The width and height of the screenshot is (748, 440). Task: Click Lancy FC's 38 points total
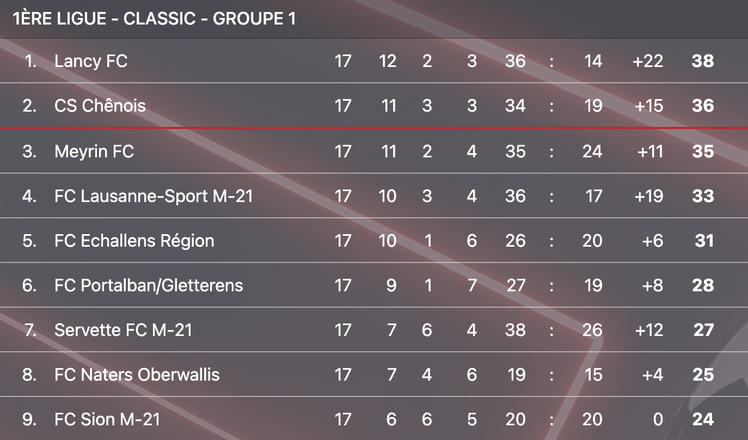pos(702,60)
